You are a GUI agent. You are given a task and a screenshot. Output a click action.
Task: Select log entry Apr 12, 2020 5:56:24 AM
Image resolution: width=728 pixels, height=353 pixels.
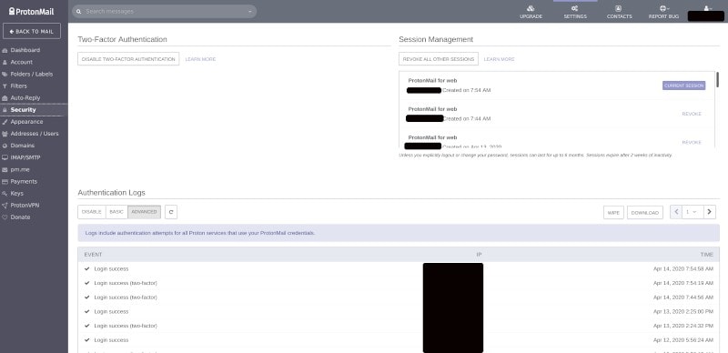399,340
